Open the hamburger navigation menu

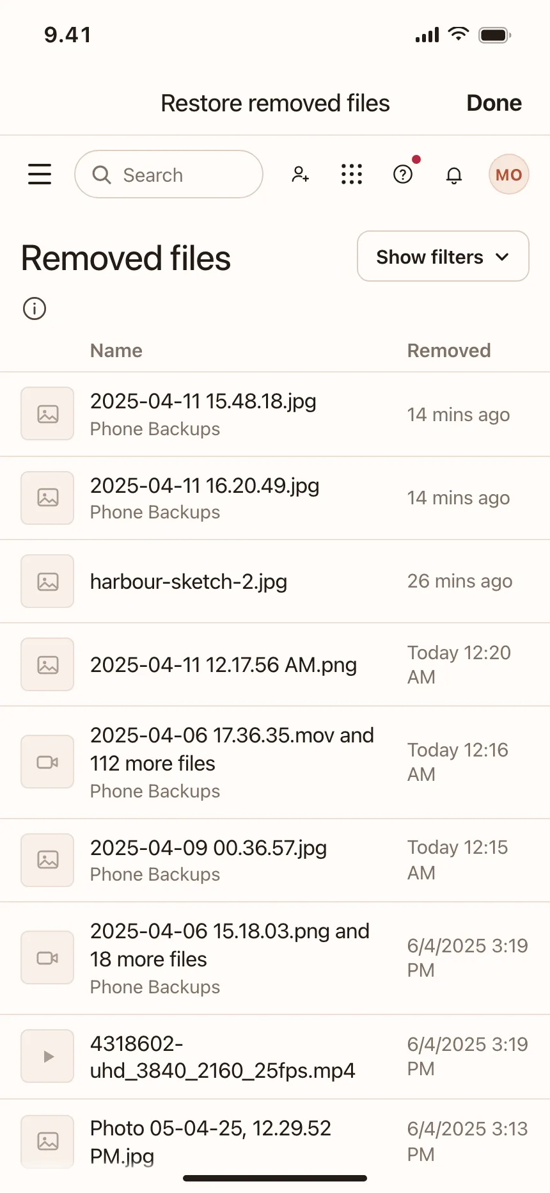click(40, 174)
